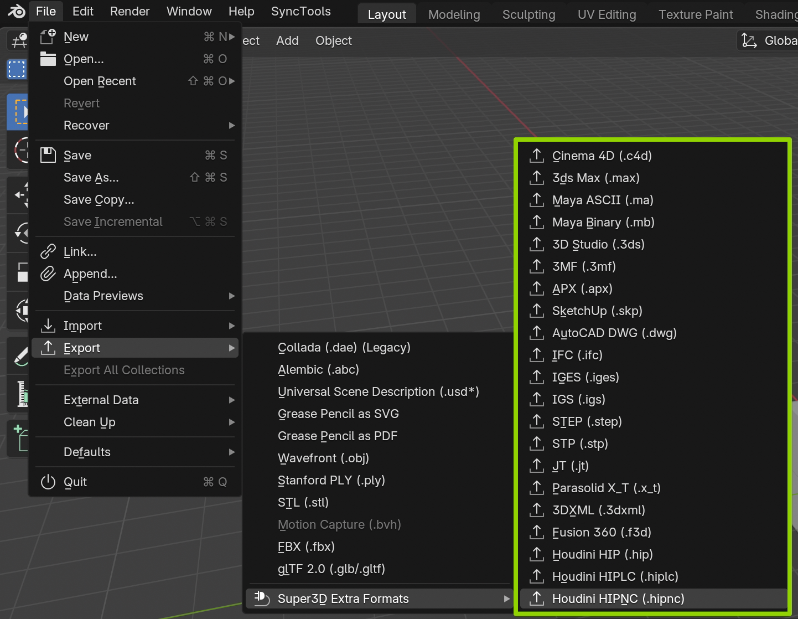Choose Grease Pencil as PDF

click(x=379, y=436)
